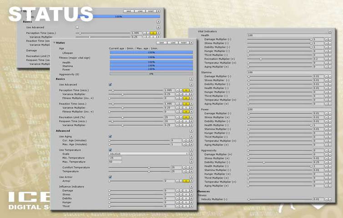Disable the Use Advanced checkbox
This screenshot has width=343, height=218.
coord(110,84)
